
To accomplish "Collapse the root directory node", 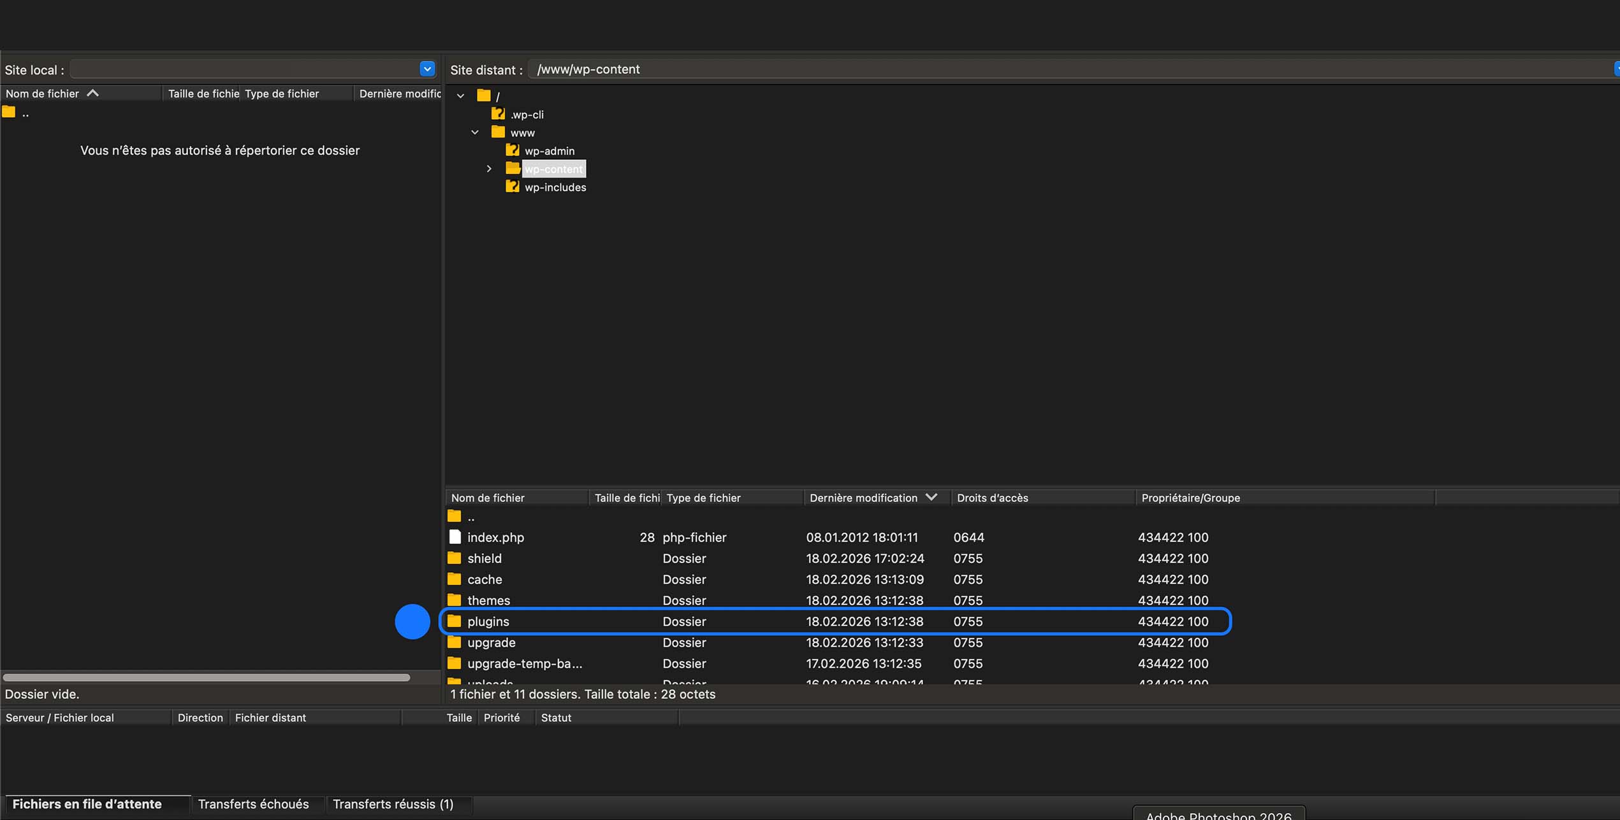I will (460, 96).
